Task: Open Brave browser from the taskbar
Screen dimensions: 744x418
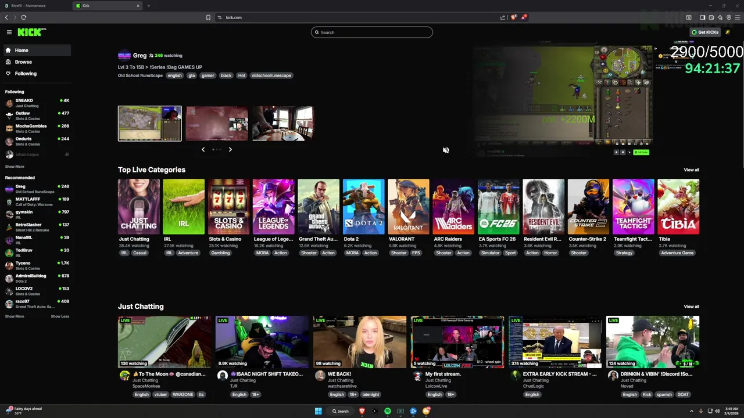Action: [x=362, y=411]
